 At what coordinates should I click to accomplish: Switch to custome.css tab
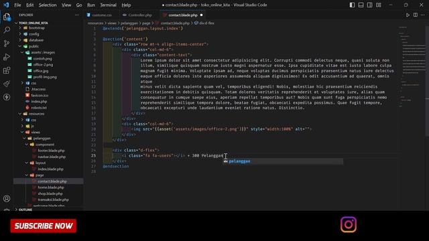click(101, 15)
